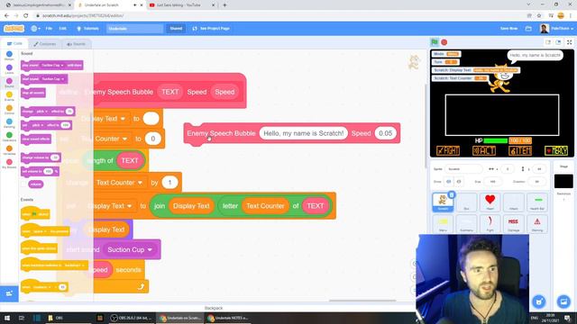Click Save Now
This screenshot has width=577, height=324.
click(508, 28)
